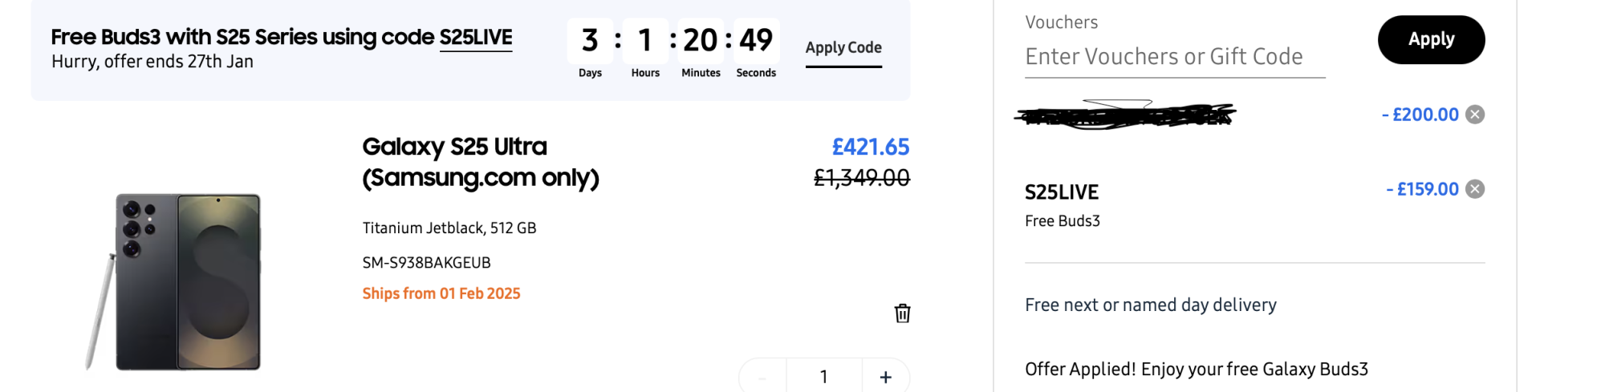Focus the Enter Vouchers or Gift Code field

1174,57
